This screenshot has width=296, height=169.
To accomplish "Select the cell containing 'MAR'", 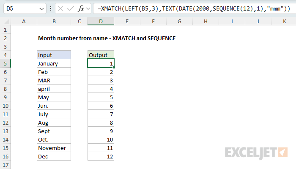I will [x=54, y=80].
